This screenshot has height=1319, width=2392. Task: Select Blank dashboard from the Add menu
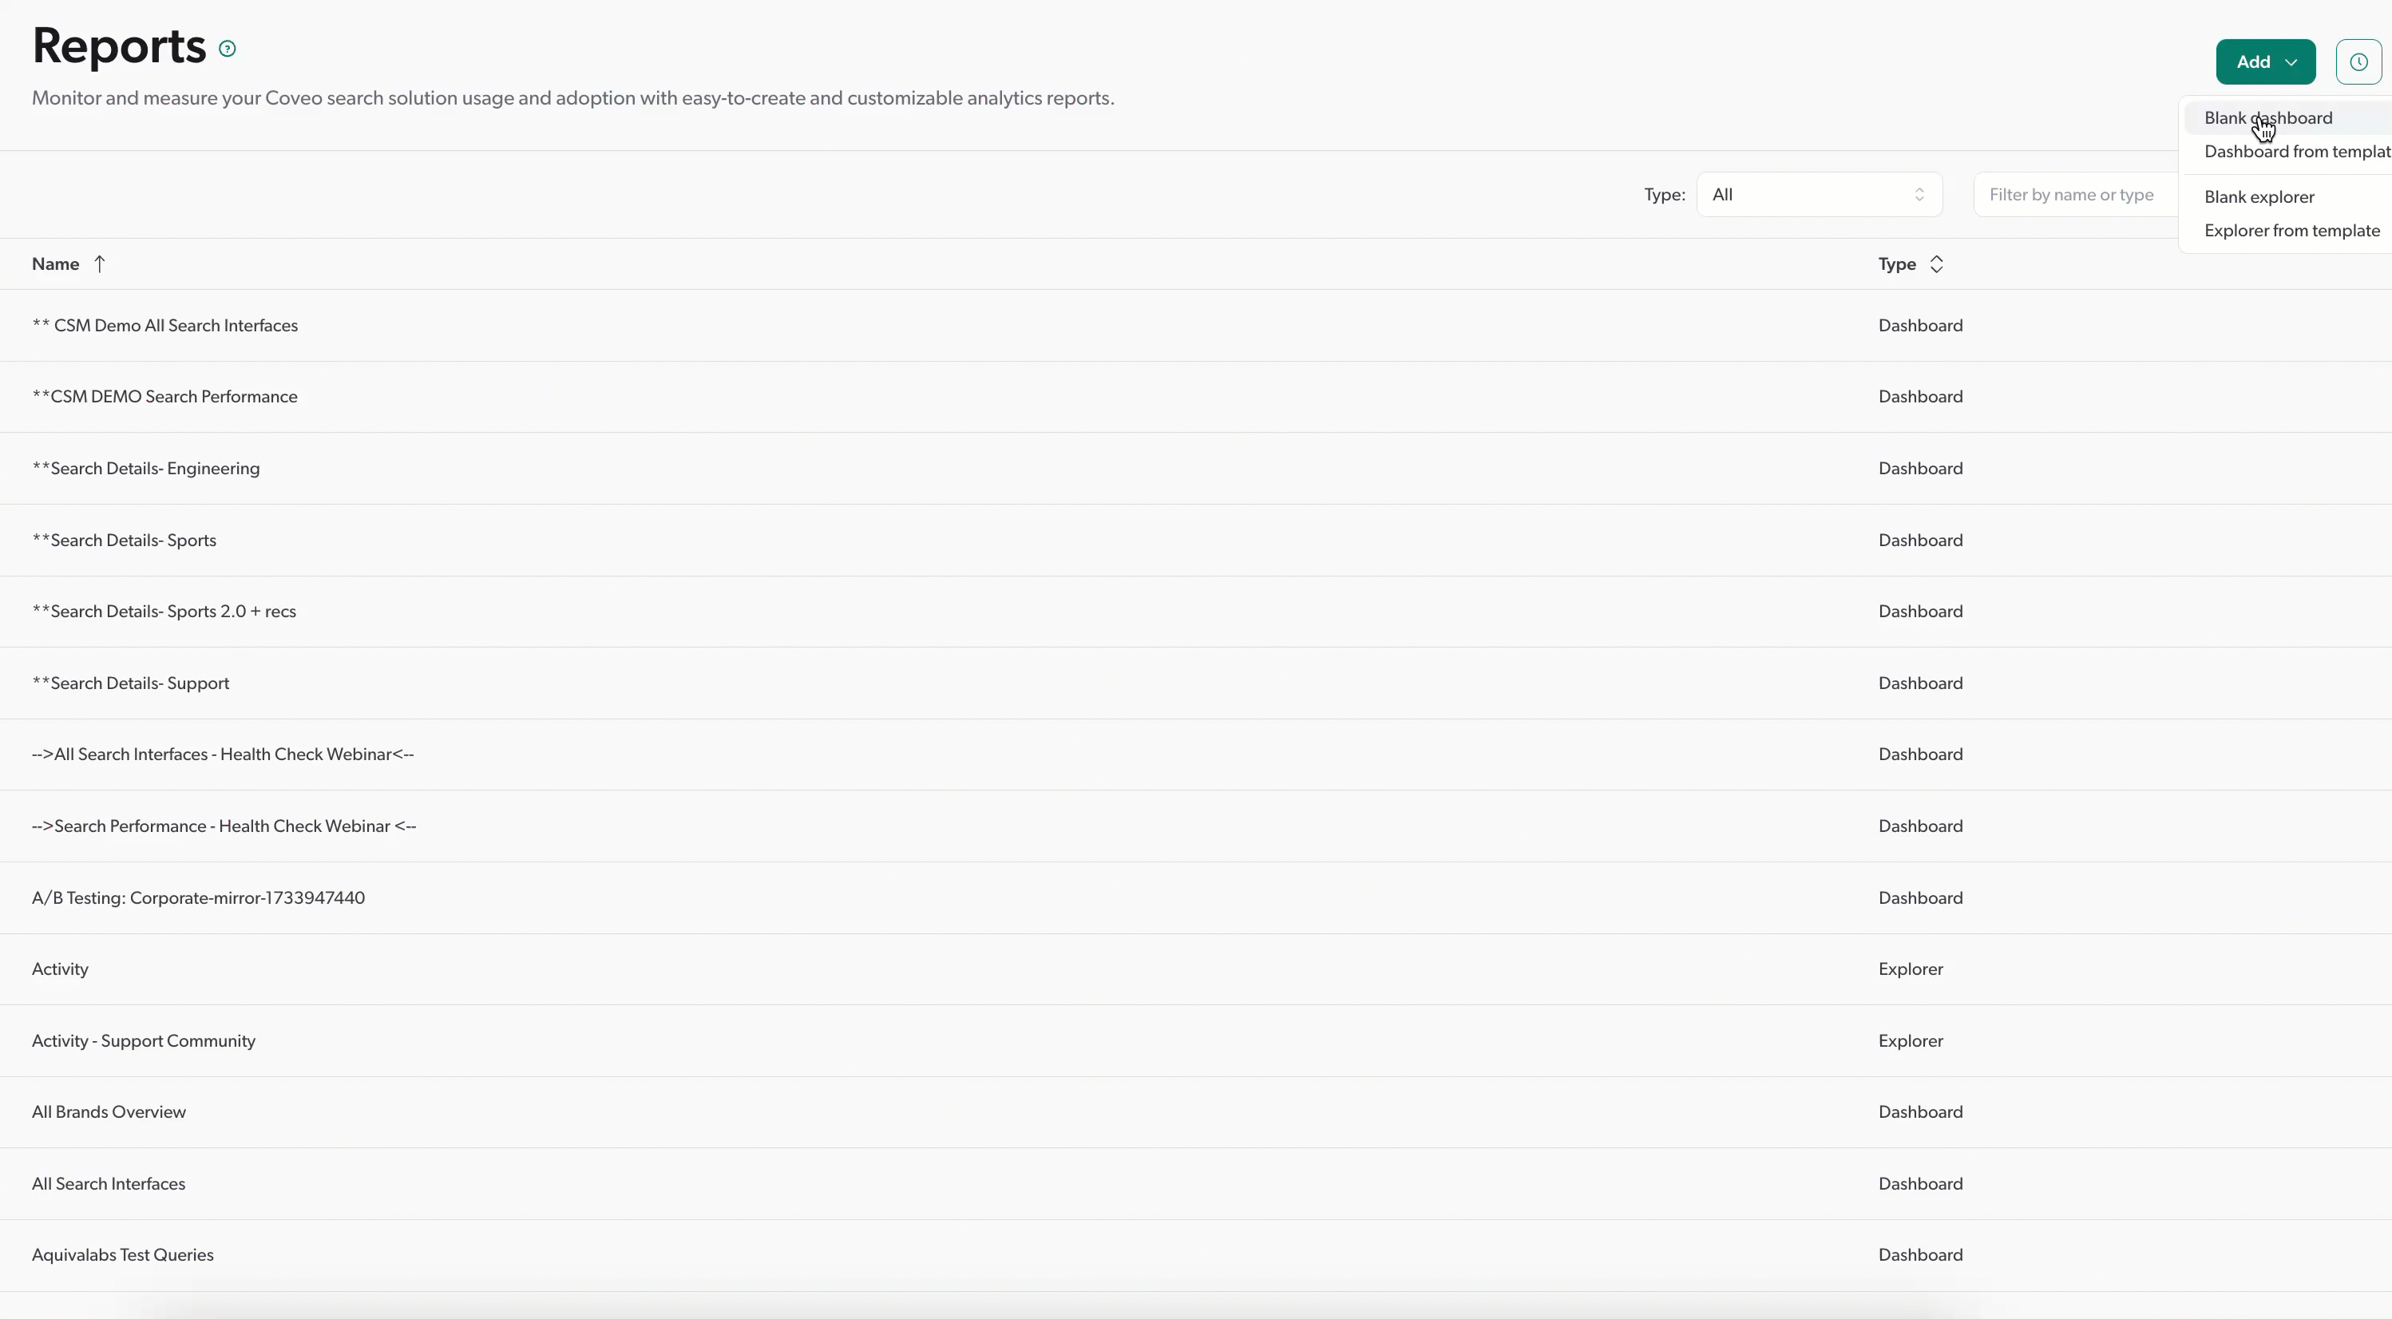click(2267, 117)
